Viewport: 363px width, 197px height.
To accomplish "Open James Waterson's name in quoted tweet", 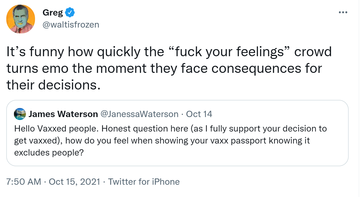I will [x=63, y=114].
